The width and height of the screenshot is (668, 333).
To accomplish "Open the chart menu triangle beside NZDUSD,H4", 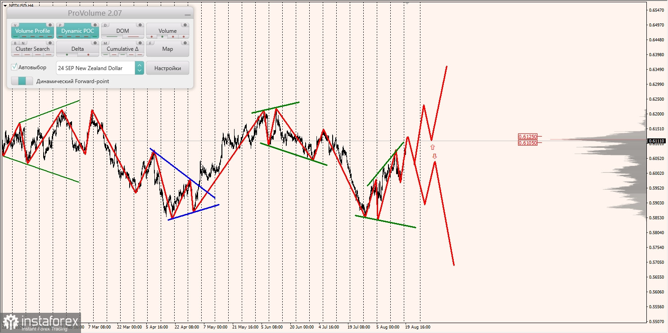I will pos(5,5).
